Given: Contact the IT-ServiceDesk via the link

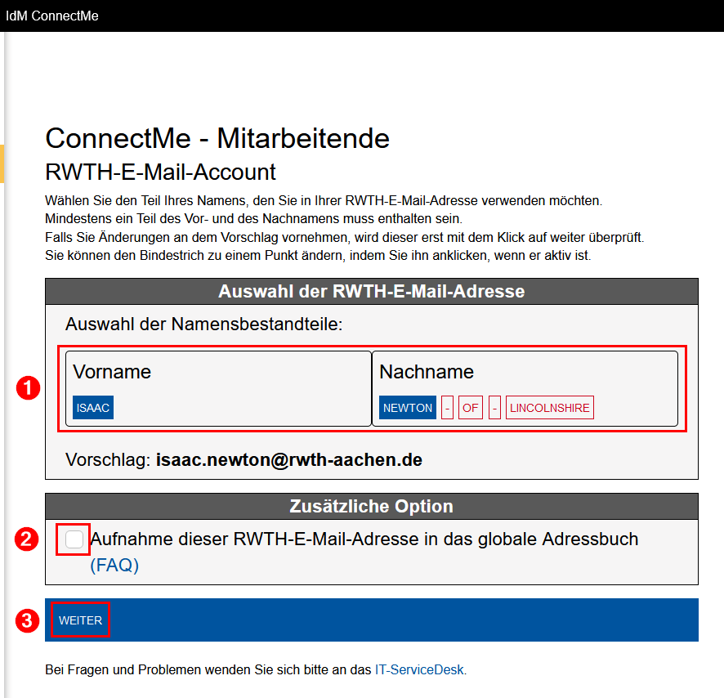Looking at the screenshot, I should tap(419, 669).
